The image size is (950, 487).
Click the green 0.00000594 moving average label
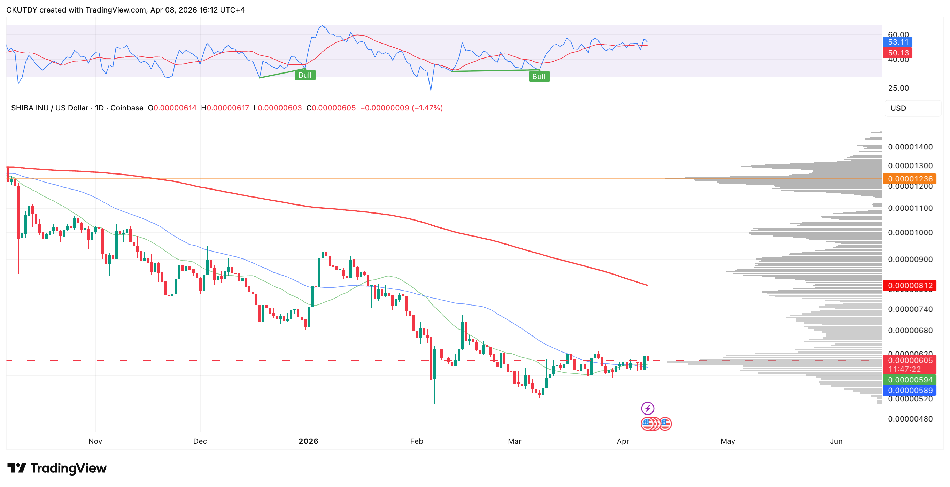tap(910, 380)
